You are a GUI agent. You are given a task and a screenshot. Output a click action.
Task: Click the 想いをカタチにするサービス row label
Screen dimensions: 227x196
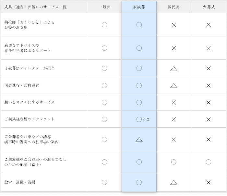tap(30, 102)
